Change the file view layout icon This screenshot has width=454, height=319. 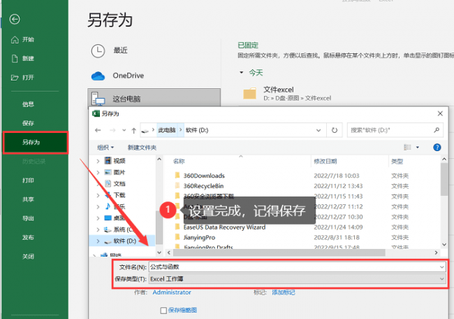pyautogui.click(x=407, y=148)
